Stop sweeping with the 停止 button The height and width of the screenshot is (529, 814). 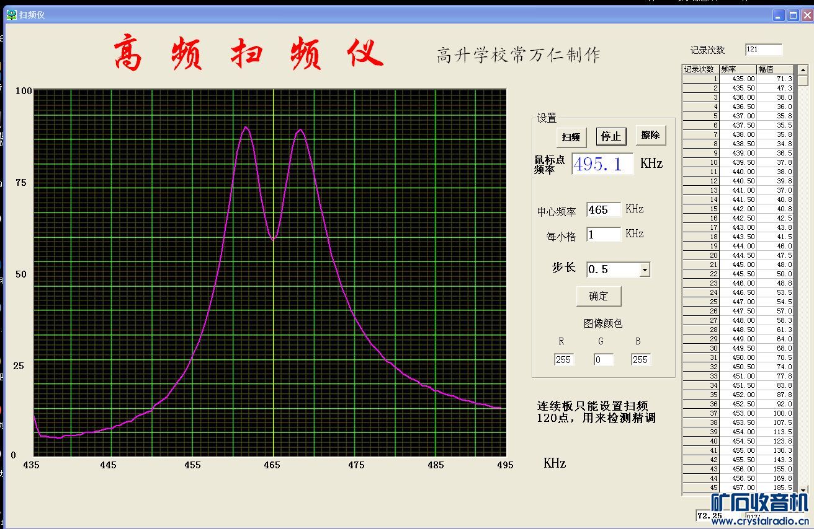click(611, 136)
